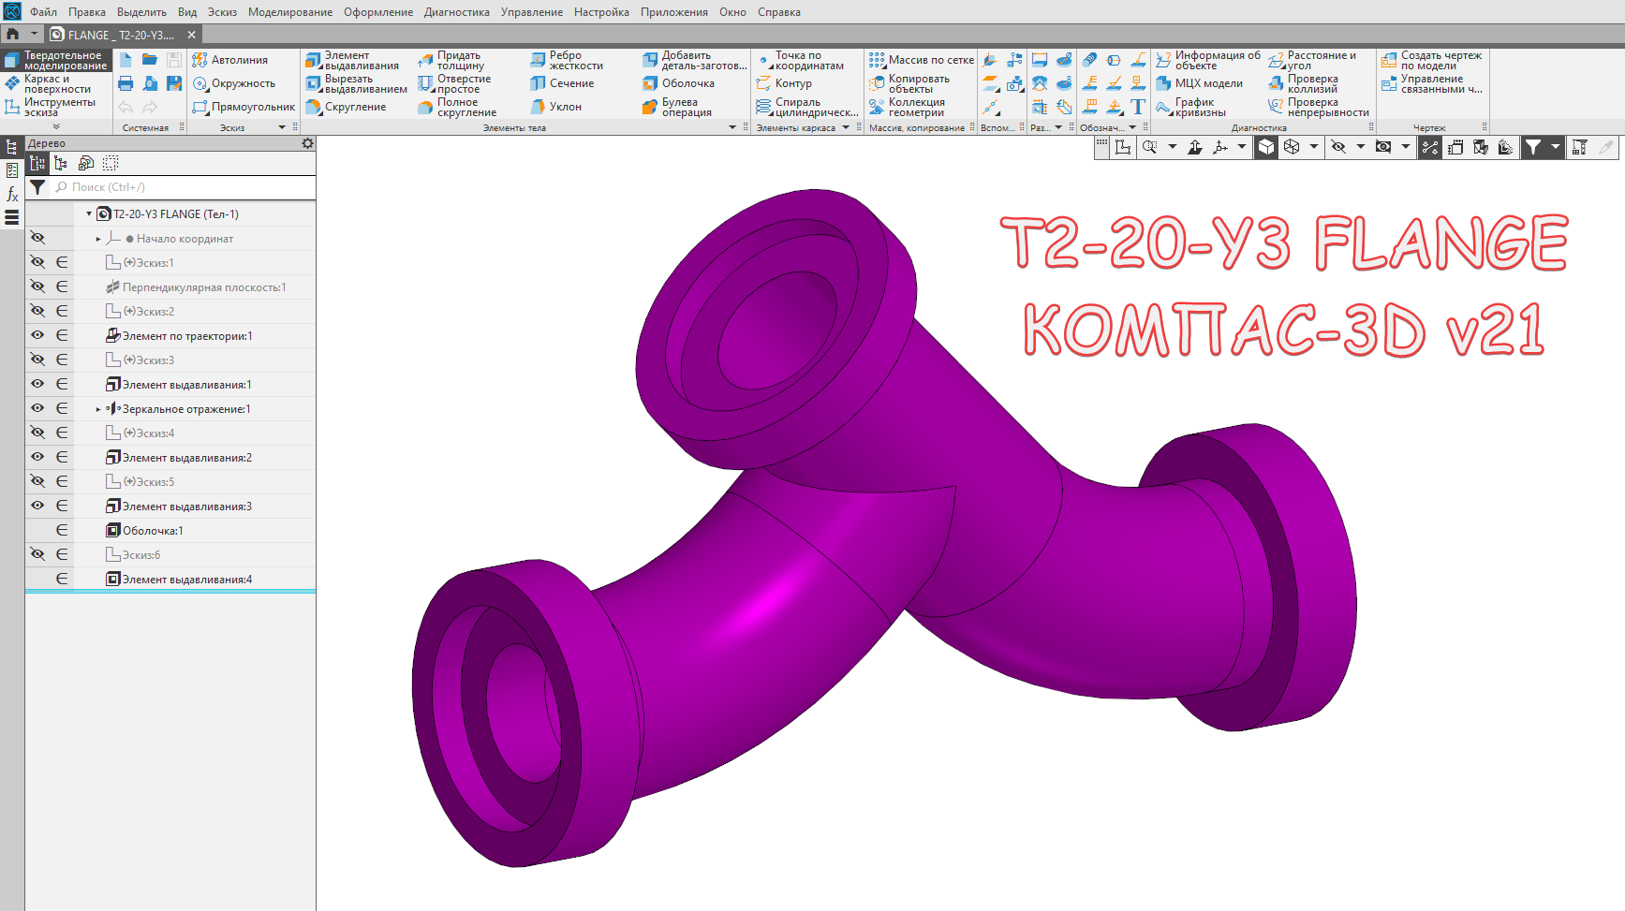Click the Твердотельное моделирование button
Screen dimensions: 1625x911
point(60,59)
